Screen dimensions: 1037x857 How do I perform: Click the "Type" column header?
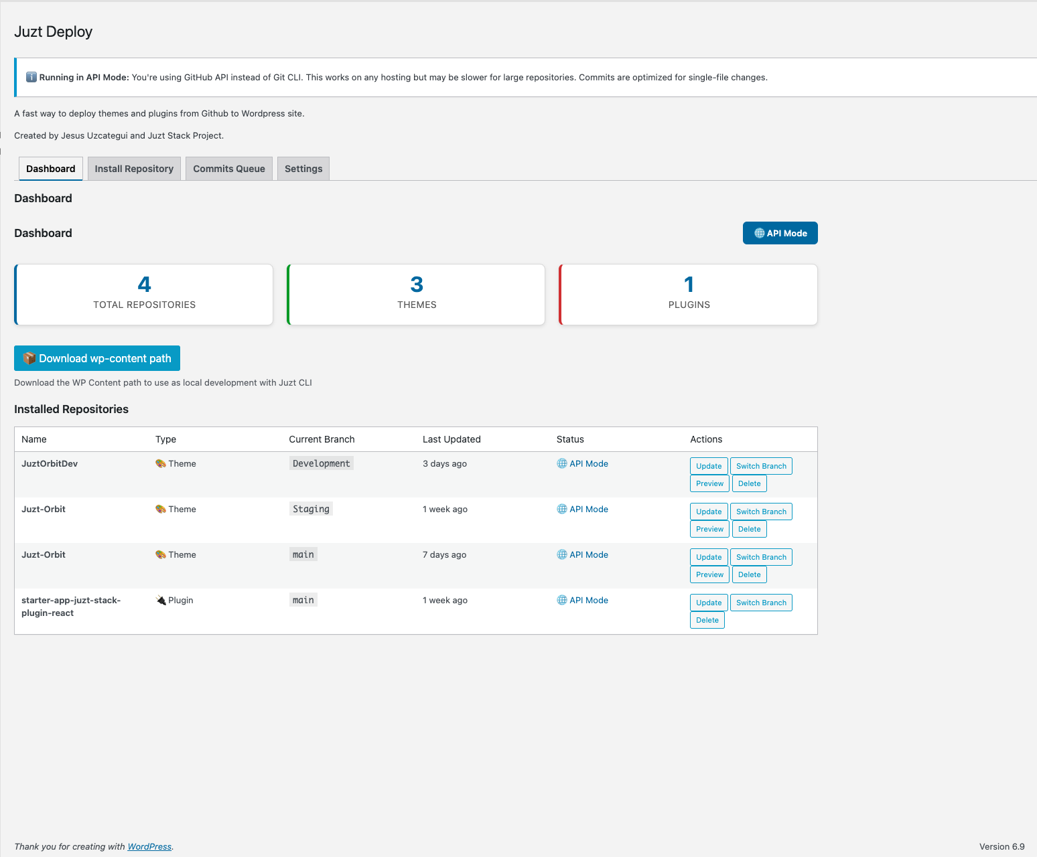(165, 439)
